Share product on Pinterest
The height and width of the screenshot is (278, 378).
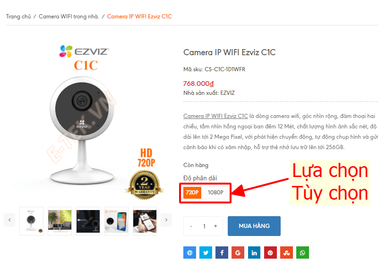click(x=270, y=253)
